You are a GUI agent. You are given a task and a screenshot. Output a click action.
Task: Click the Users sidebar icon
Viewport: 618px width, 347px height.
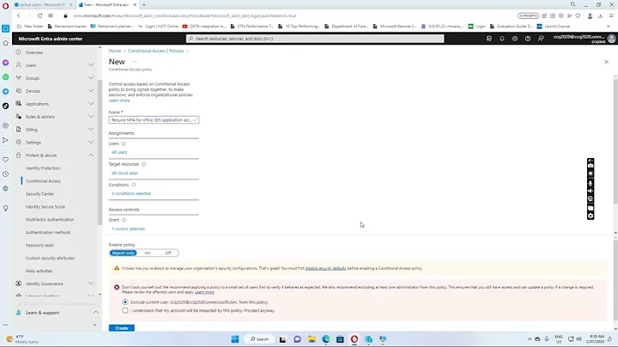coord(19,64)
